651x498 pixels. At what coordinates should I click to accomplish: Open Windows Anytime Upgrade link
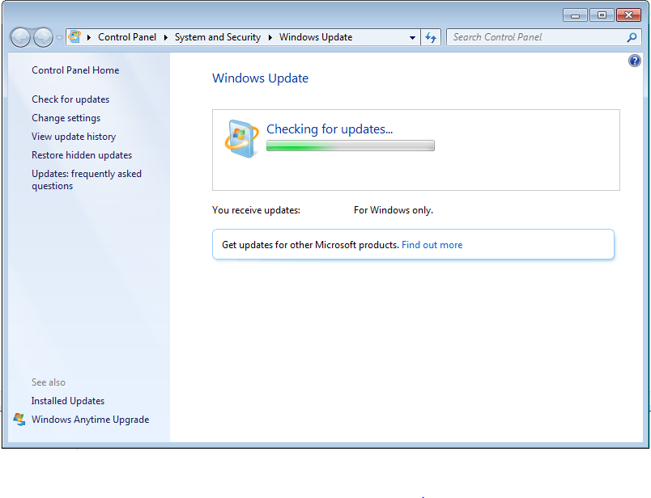[x=90, y=420]
